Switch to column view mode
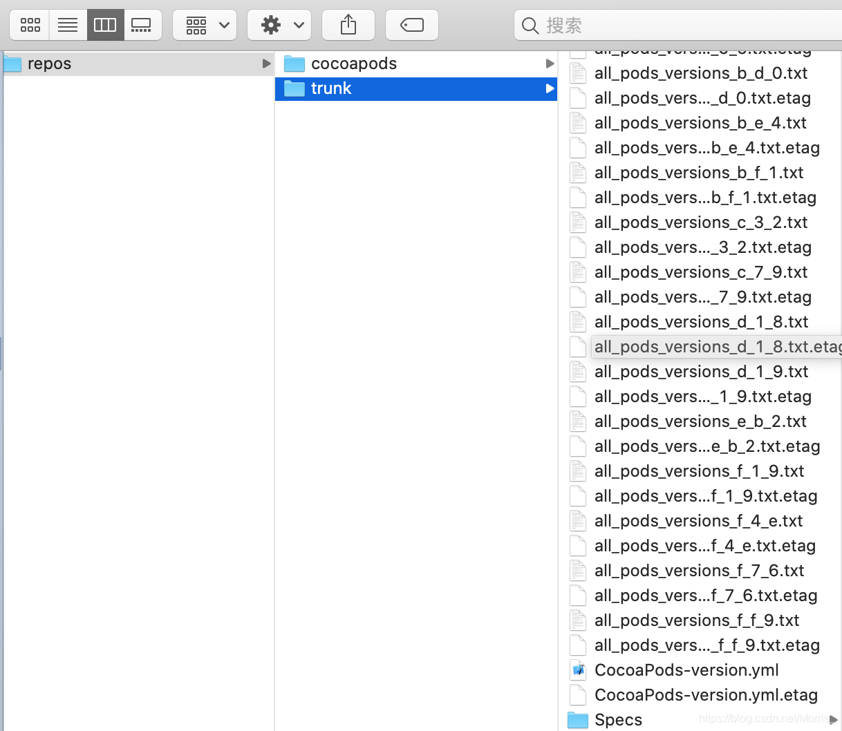Image resolution: width=842 pixels, height=731 pixels. [105, 26]
